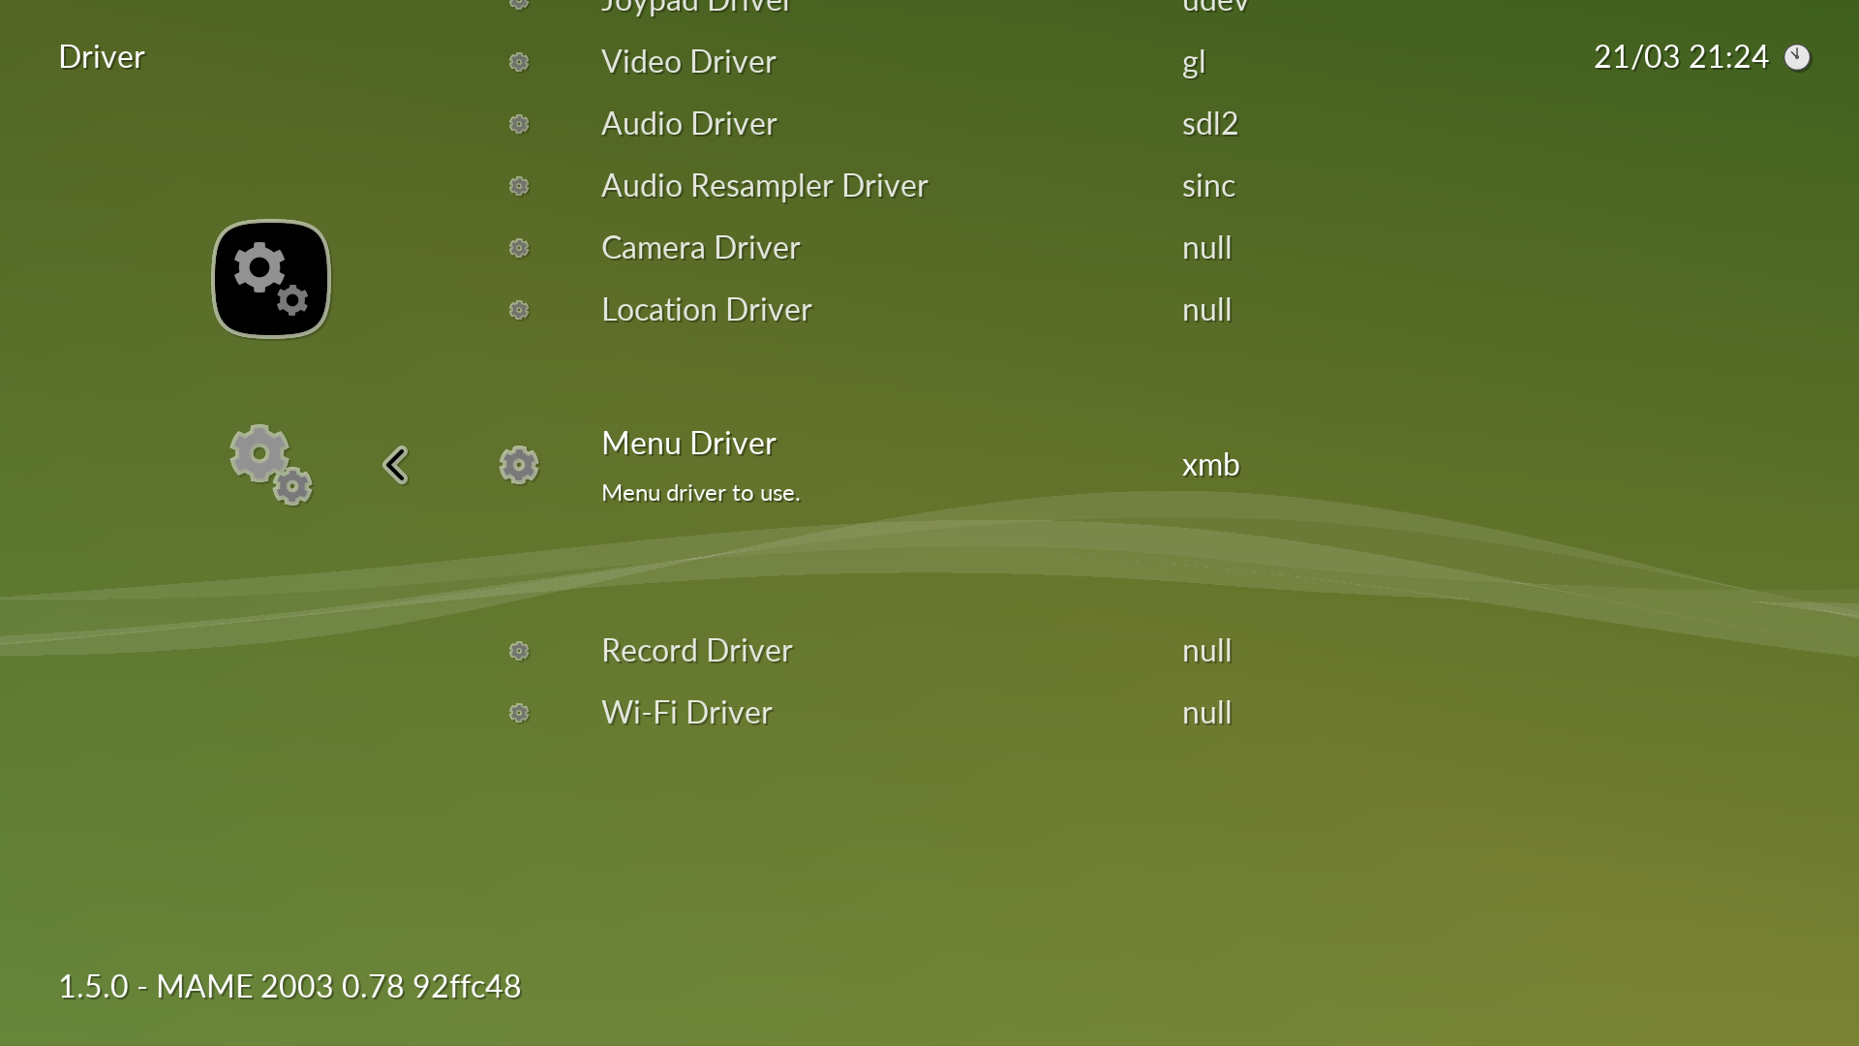Click the gear icon beside Audio Driver
This screenshot has height=1046, width=1859.
[519, 124]
